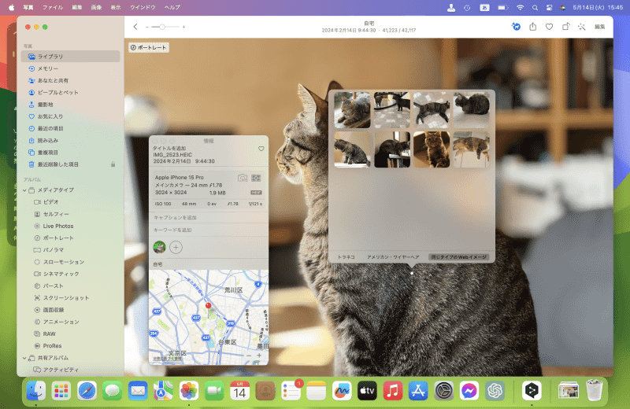Click キャプションを追加 caption field
The image size is (630, 409).
coord(209,218)
